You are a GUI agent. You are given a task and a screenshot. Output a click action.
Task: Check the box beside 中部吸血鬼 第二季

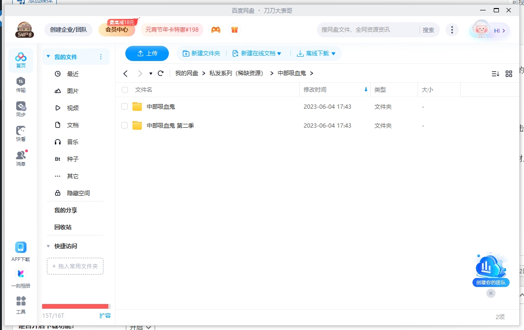tap(124, 125)
